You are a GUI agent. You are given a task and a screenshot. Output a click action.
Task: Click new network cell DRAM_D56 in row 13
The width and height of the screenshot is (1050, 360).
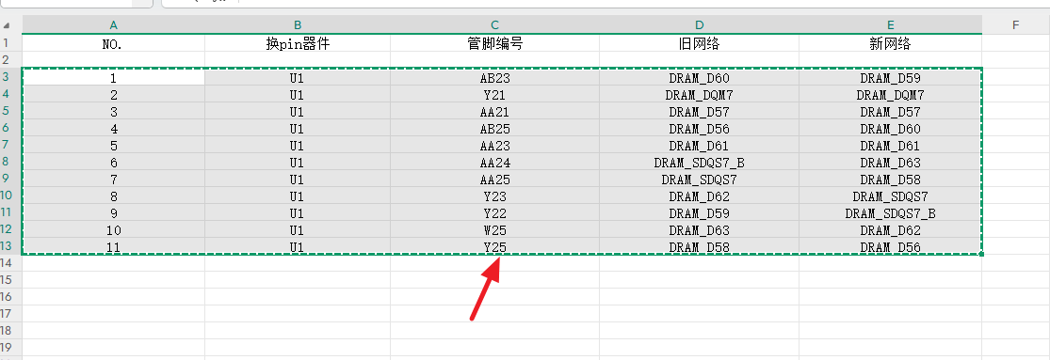tap(891, 247)
